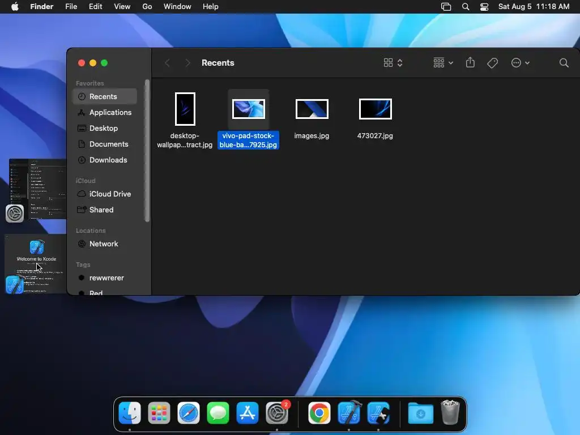Open Messages from the Dock
Image resolution: width=580 pixels, height=435 pixels.
click(x=218, y=413)
